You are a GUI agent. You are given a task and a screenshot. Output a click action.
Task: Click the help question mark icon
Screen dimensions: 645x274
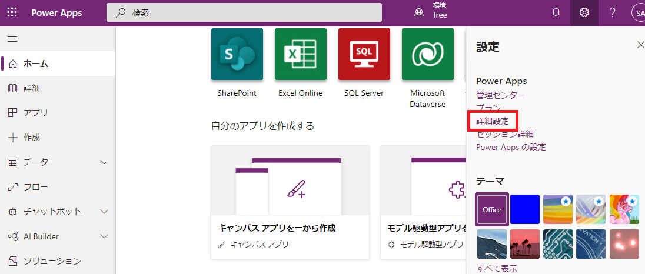coord(613,12)
